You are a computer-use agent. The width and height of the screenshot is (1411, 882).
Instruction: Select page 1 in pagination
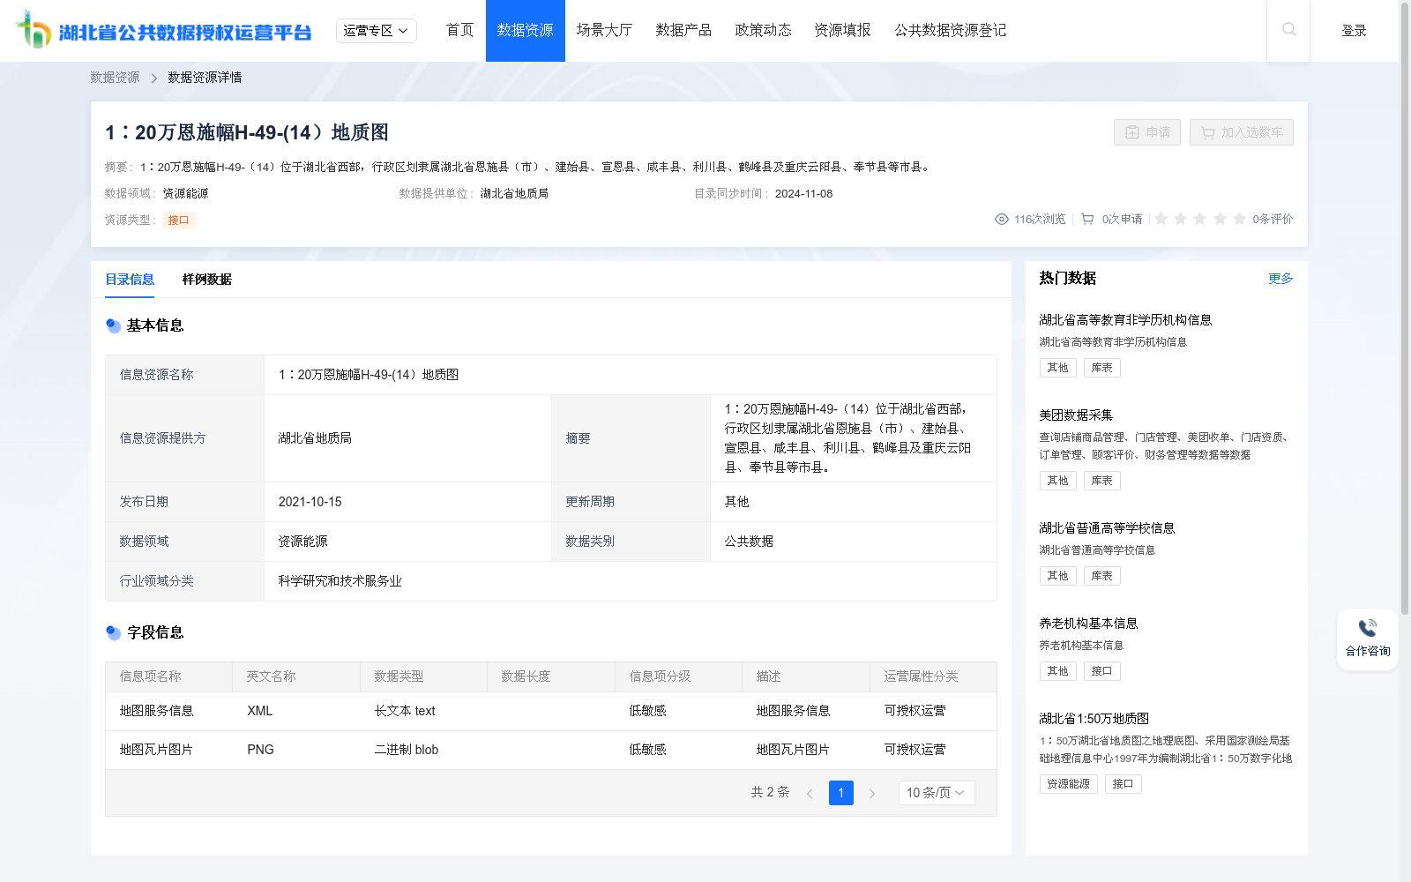click(x=840, y=793)
